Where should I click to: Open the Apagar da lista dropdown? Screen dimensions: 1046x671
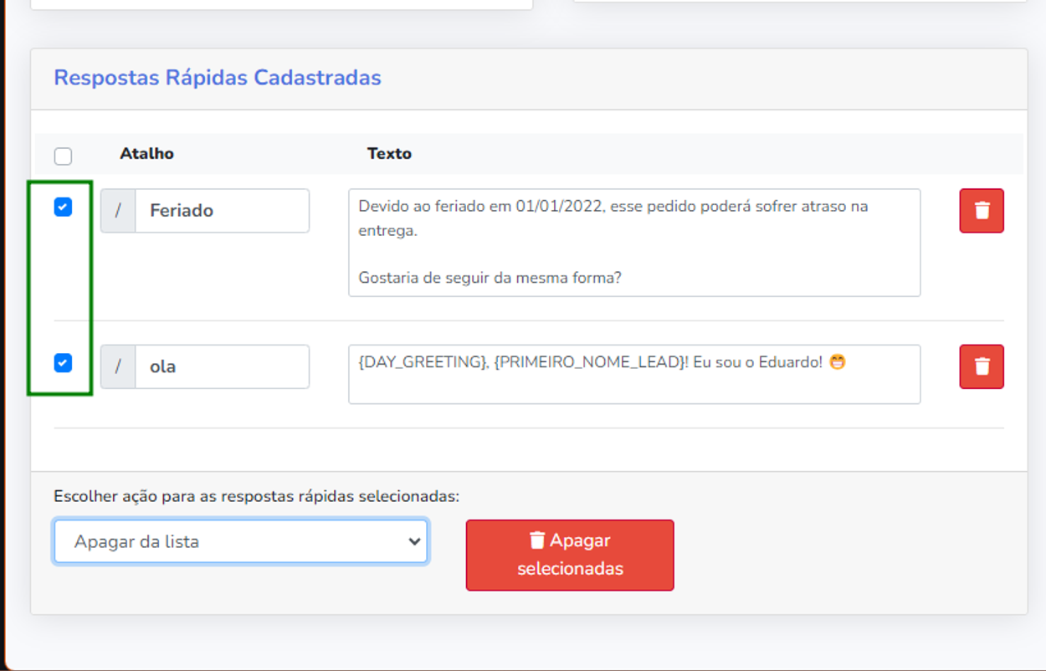(x=239, y=541)
